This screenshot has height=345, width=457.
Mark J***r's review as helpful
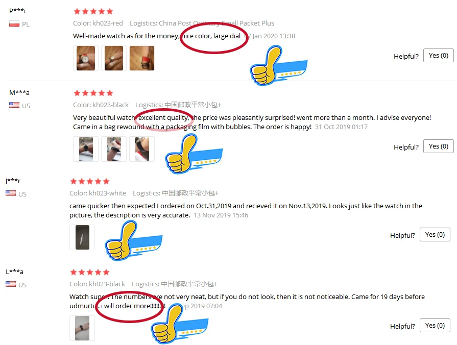point(435,235)
